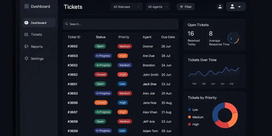Click the square logo beside Dashboard title
The height and width of the screenshot is (136, 272).
click(x=27, y=6)
